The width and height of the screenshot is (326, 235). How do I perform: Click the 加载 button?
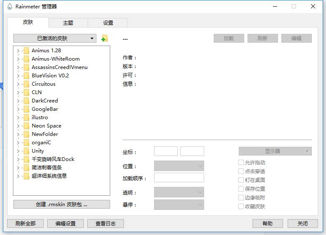229,38
